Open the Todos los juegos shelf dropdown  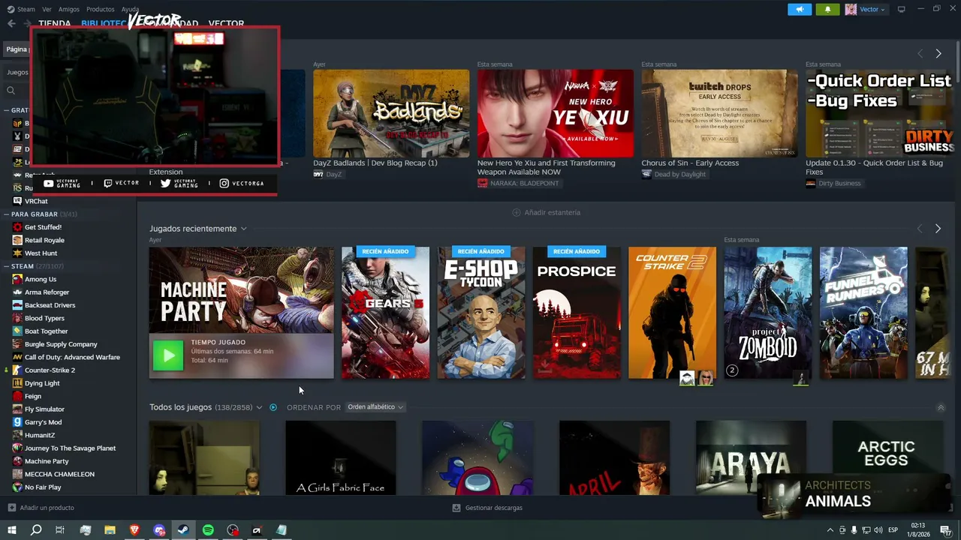pos(259,407)
